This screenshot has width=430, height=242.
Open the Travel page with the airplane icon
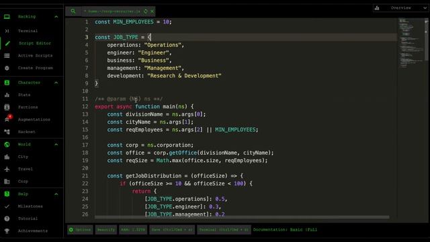click(x=26, y=169)
